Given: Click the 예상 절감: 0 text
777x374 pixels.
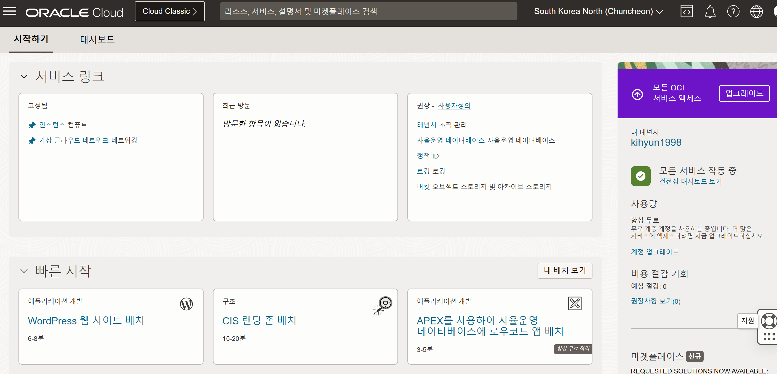Looking at the screenshot, I should point(648,286).
